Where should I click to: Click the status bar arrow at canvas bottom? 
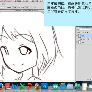click(x=3, y=81)
